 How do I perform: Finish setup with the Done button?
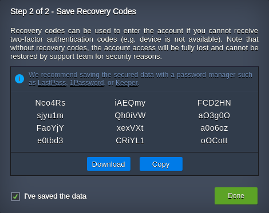coord(236,196)
